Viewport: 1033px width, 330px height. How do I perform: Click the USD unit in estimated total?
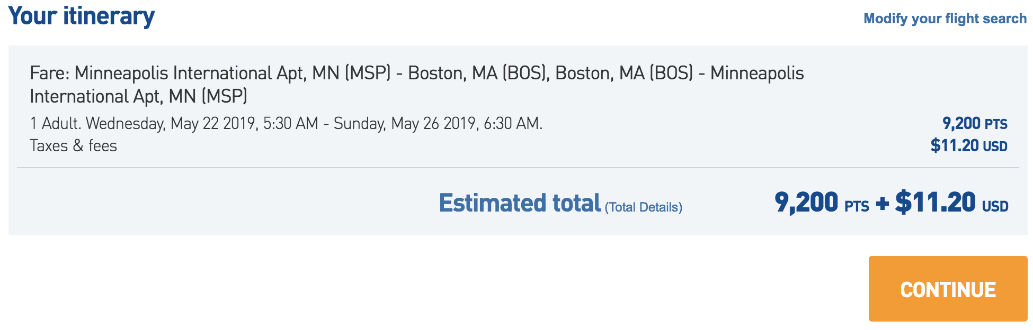click(x=995, y=206)
